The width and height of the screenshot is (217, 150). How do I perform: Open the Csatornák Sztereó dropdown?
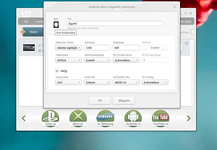point(97,82)
